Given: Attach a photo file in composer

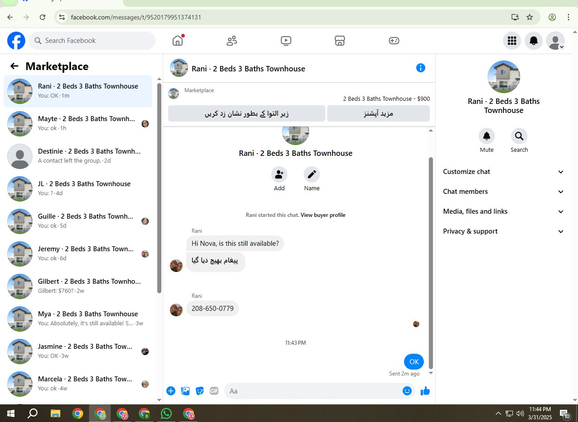Looking at the screenshot, I should pos(185,391).
